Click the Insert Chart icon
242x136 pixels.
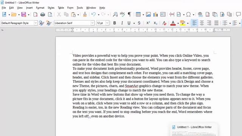pos(155,14)
